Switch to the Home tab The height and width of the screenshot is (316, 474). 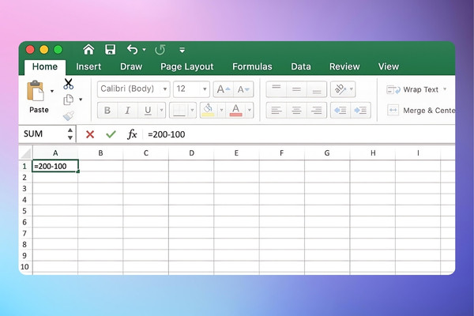(45, 66)
